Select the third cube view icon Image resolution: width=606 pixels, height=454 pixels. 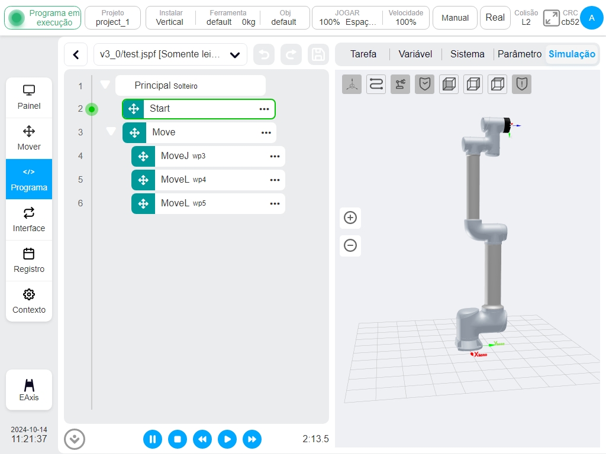(498, 84)
